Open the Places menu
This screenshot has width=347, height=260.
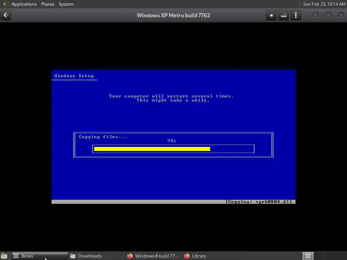click(x=47, y=4)
